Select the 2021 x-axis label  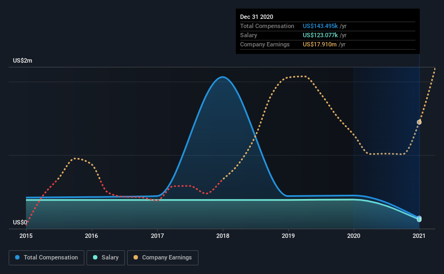[419, 236]
